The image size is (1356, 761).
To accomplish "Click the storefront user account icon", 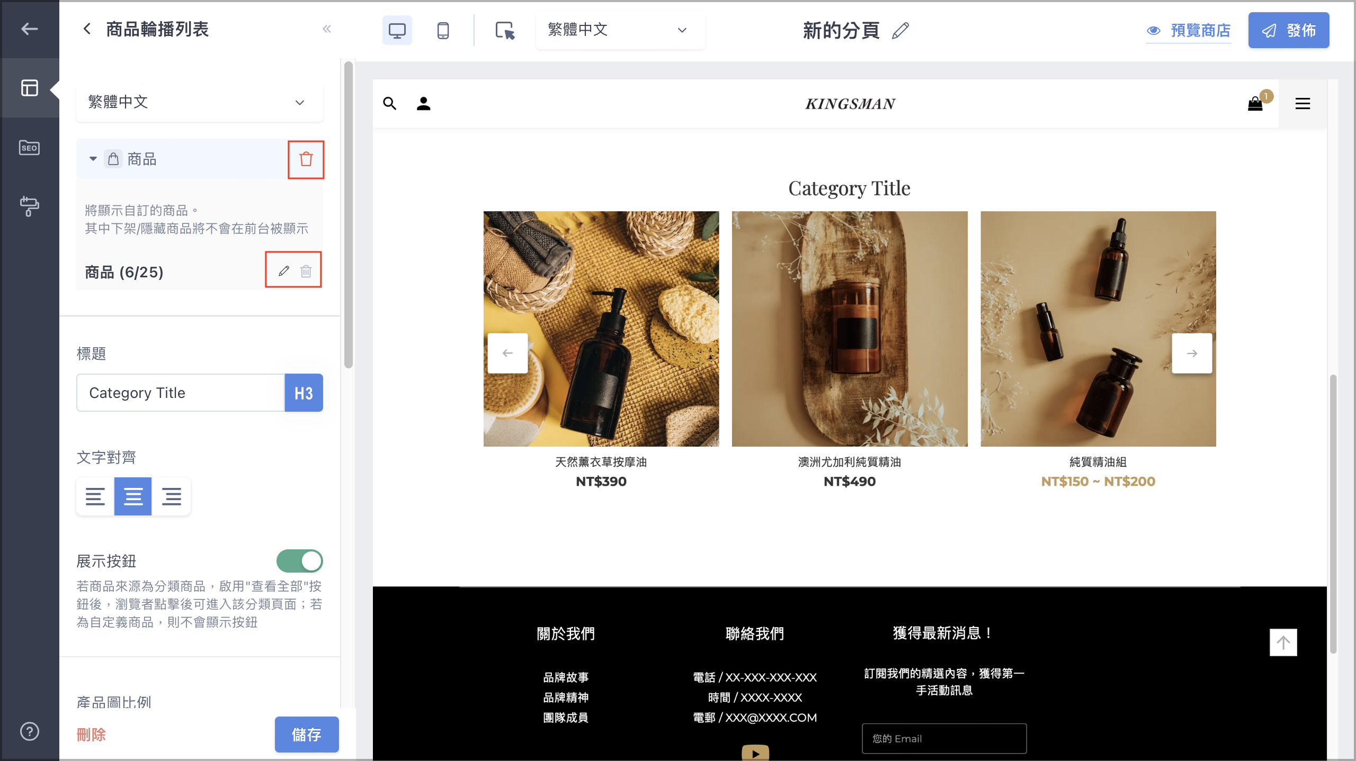I will (x=423, y=104).
